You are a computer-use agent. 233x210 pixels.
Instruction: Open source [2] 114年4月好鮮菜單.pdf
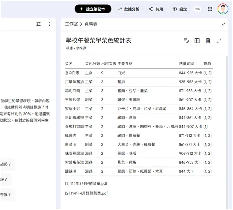pos(86,193)
